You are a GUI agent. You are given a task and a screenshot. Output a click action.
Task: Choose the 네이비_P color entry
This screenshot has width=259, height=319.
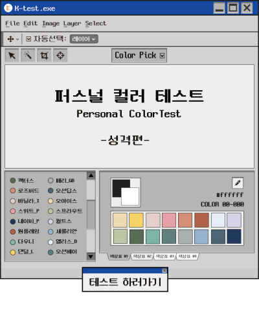tap(25, 221)
